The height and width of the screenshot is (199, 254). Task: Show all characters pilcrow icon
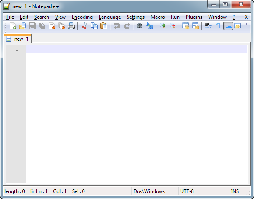218,26
